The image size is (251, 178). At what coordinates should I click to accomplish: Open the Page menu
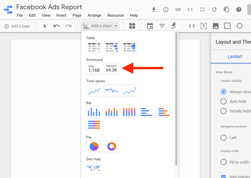77,15
